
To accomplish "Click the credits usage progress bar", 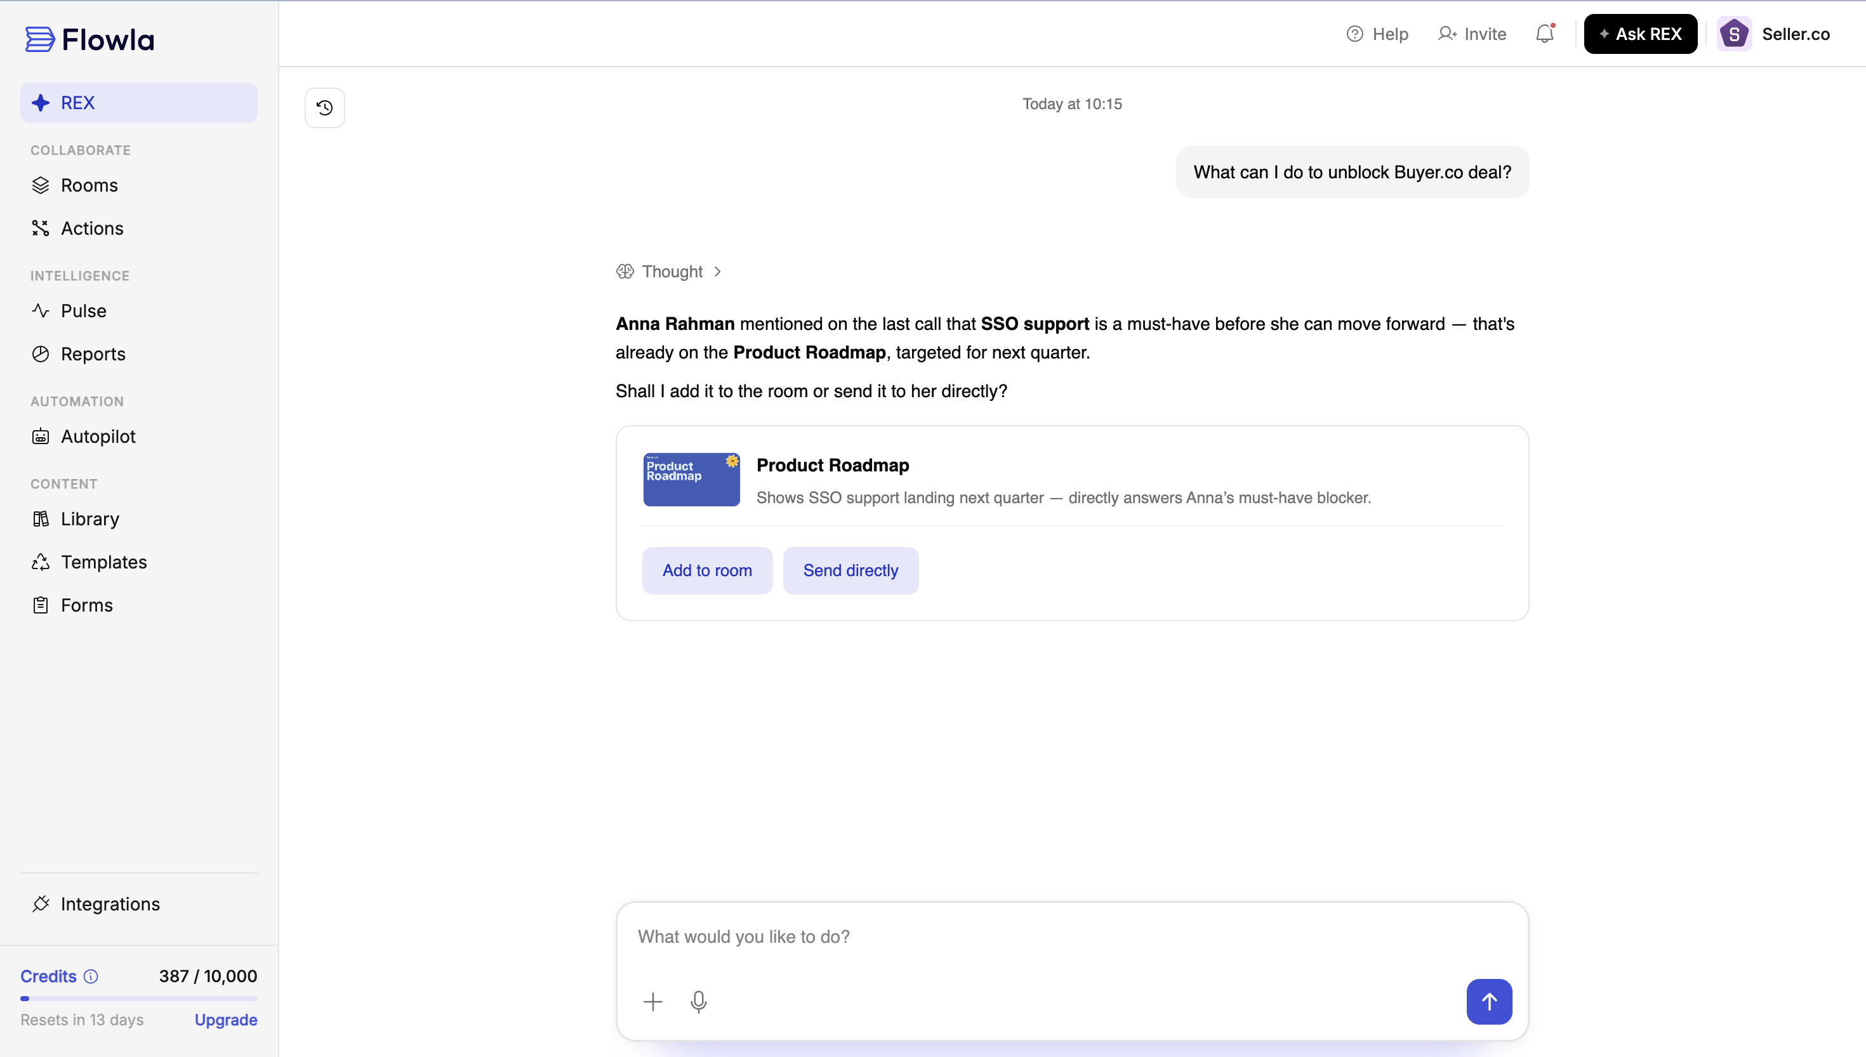I will (138, 999).
